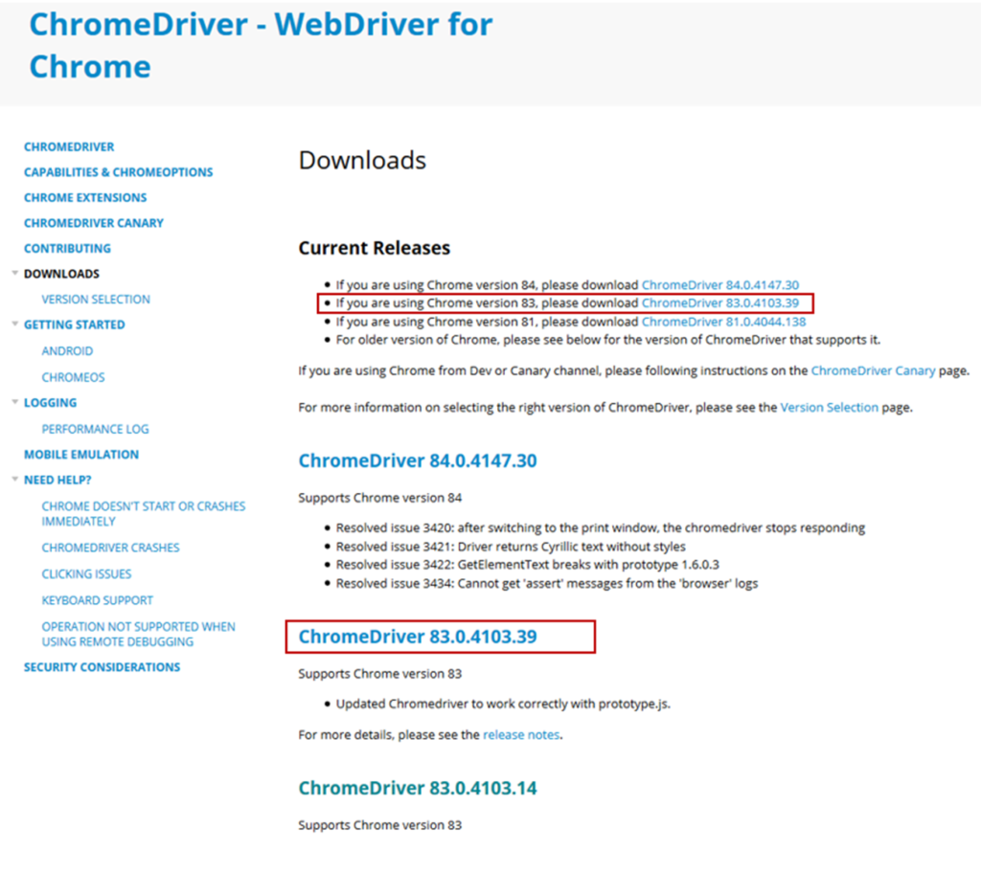Open the MOBILE EMULATION page
This screenshot has height=874, width=981.
pyautogui.click(x=80, y=454)
